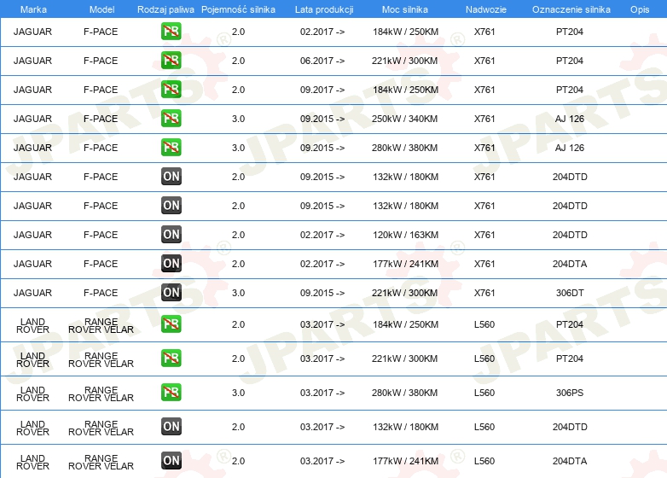The image size is (667, 478).
Task: Click petrol icon in F-PACE 250kW / 340KM row
Action: 171,119
